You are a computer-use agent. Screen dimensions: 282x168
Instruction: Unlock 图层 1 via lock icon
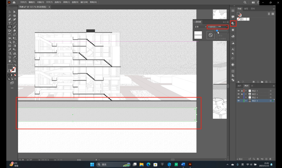tap(242, 94)
